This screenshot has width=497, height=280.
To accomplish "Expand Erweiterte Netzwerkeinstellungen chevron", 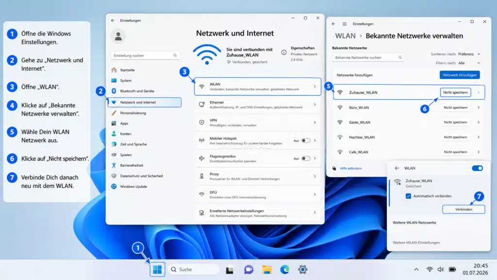I will [315, 213].
